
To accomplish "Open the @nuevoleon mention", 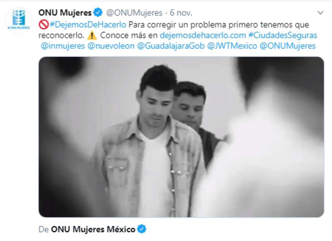I will point(111,46).
